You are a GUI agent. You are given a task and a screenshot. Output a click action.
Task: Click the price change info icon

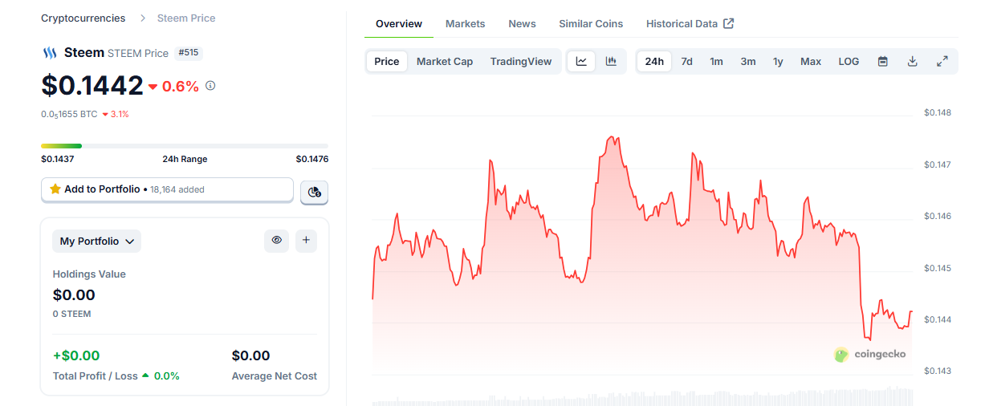pyautogui.click(x=210, y=85)
